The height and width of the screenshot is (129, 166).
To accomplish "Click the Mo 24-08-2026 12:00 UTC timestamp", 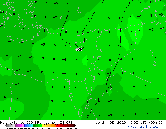I will [130, 123].
